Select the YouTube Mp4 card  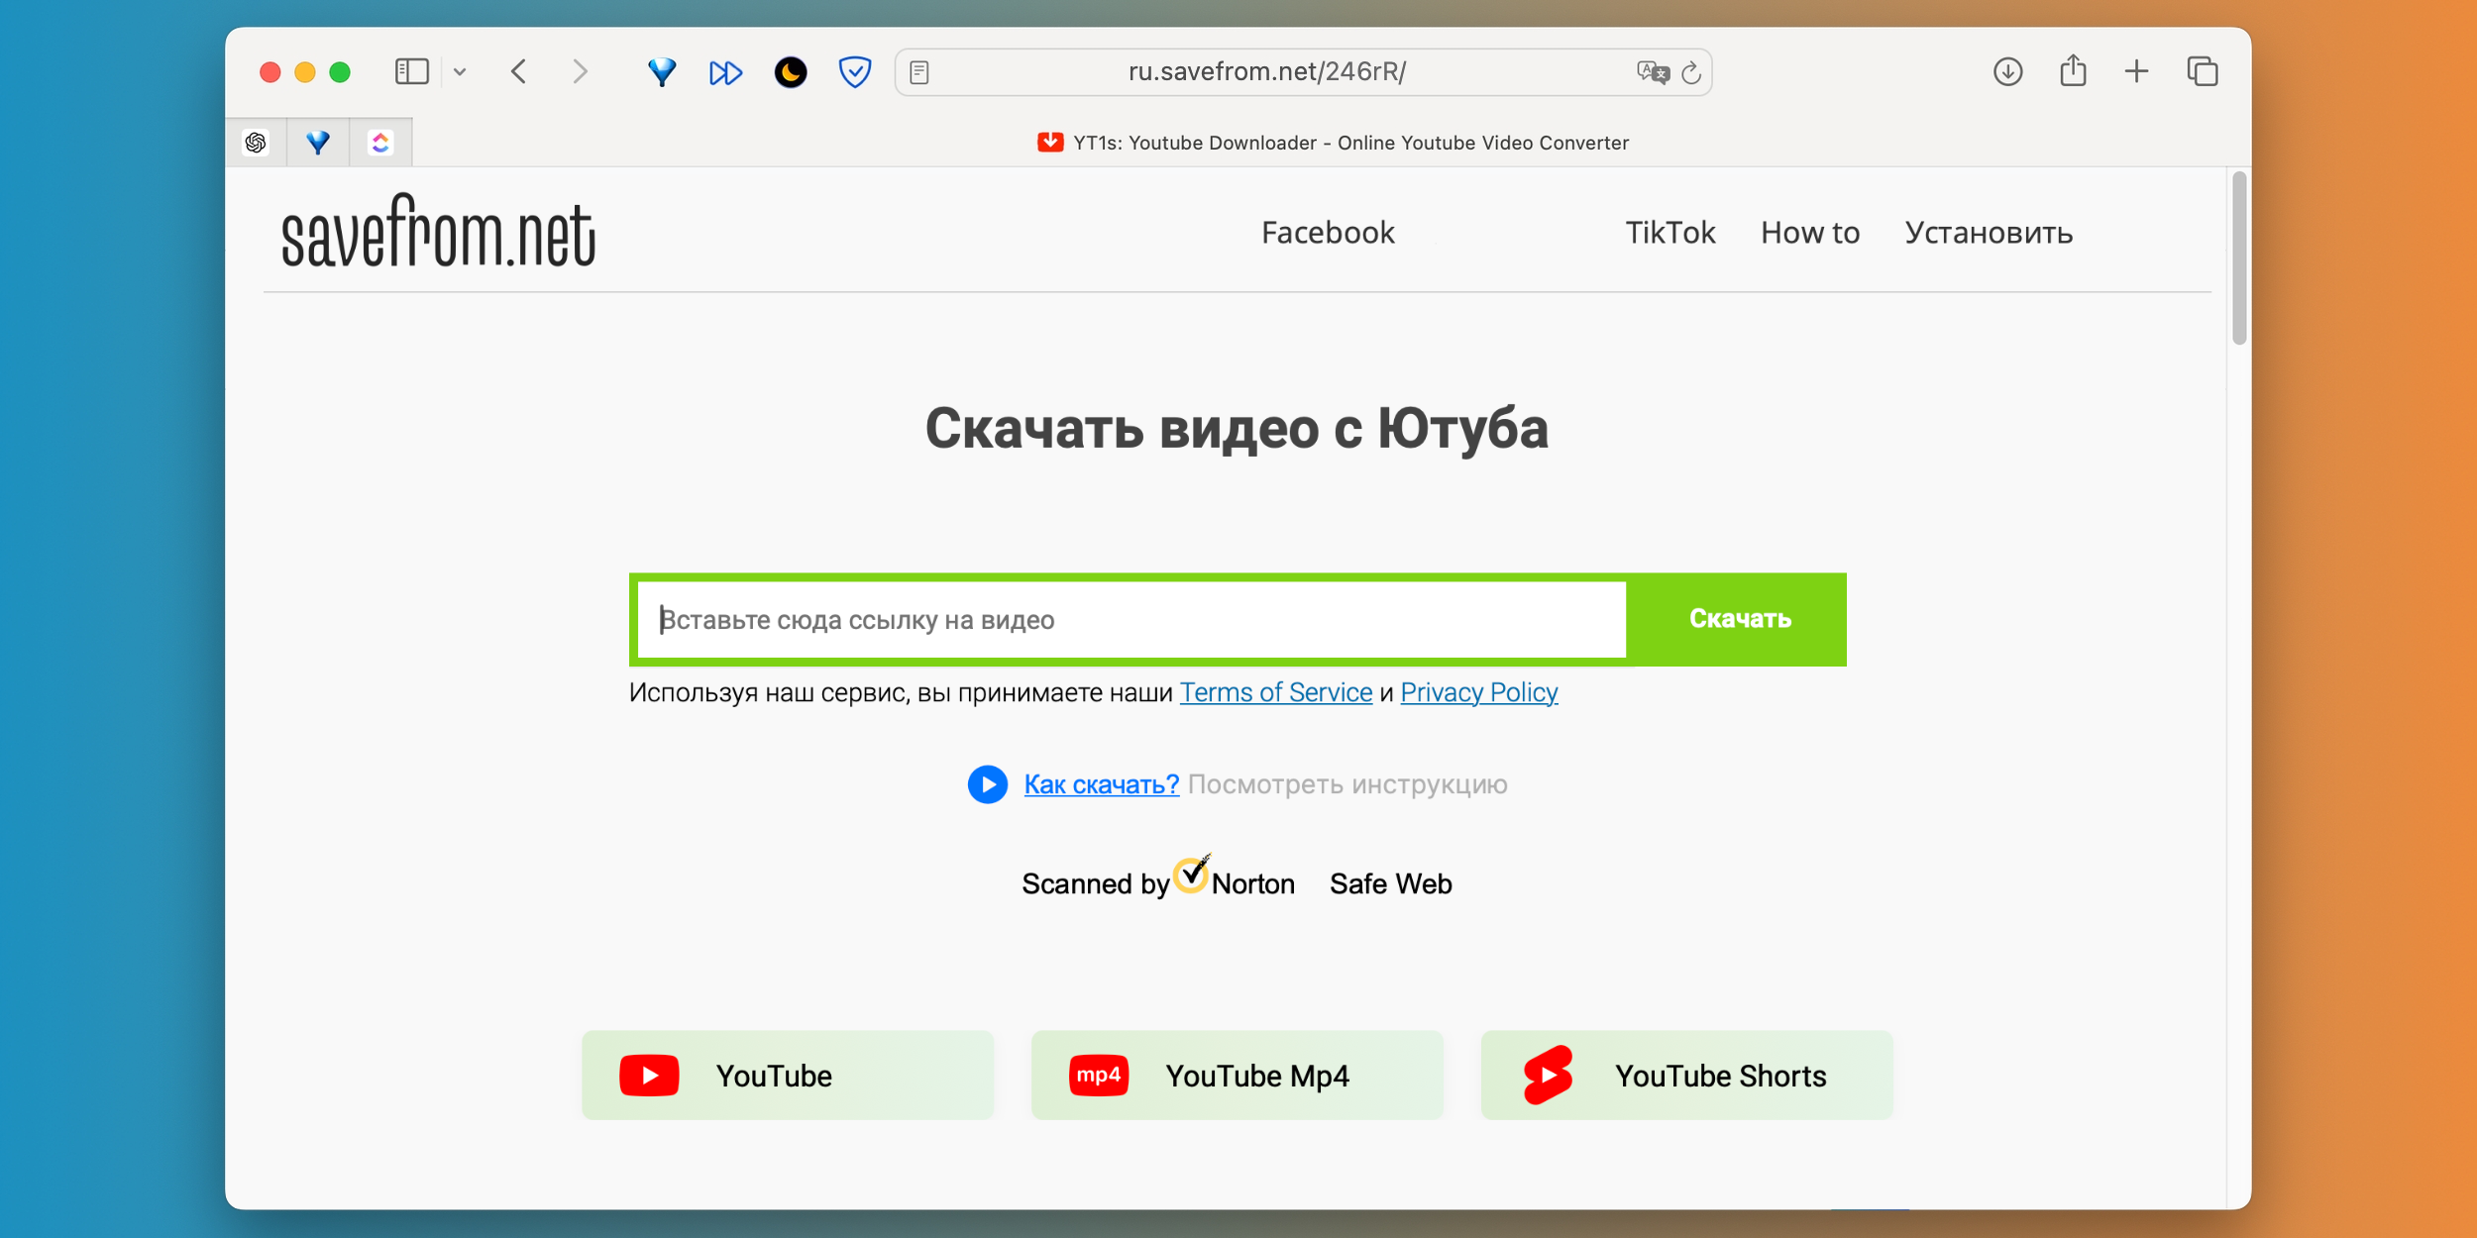click(x=1237, y=1076)
